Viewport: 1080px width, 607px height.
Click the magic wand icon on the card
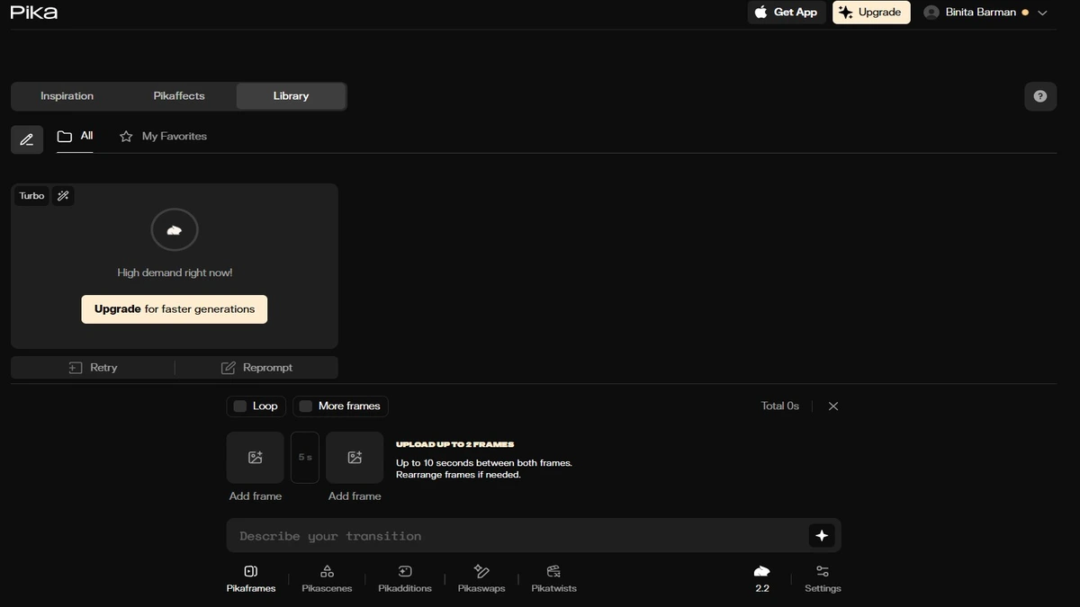click(x=63, y=196)
